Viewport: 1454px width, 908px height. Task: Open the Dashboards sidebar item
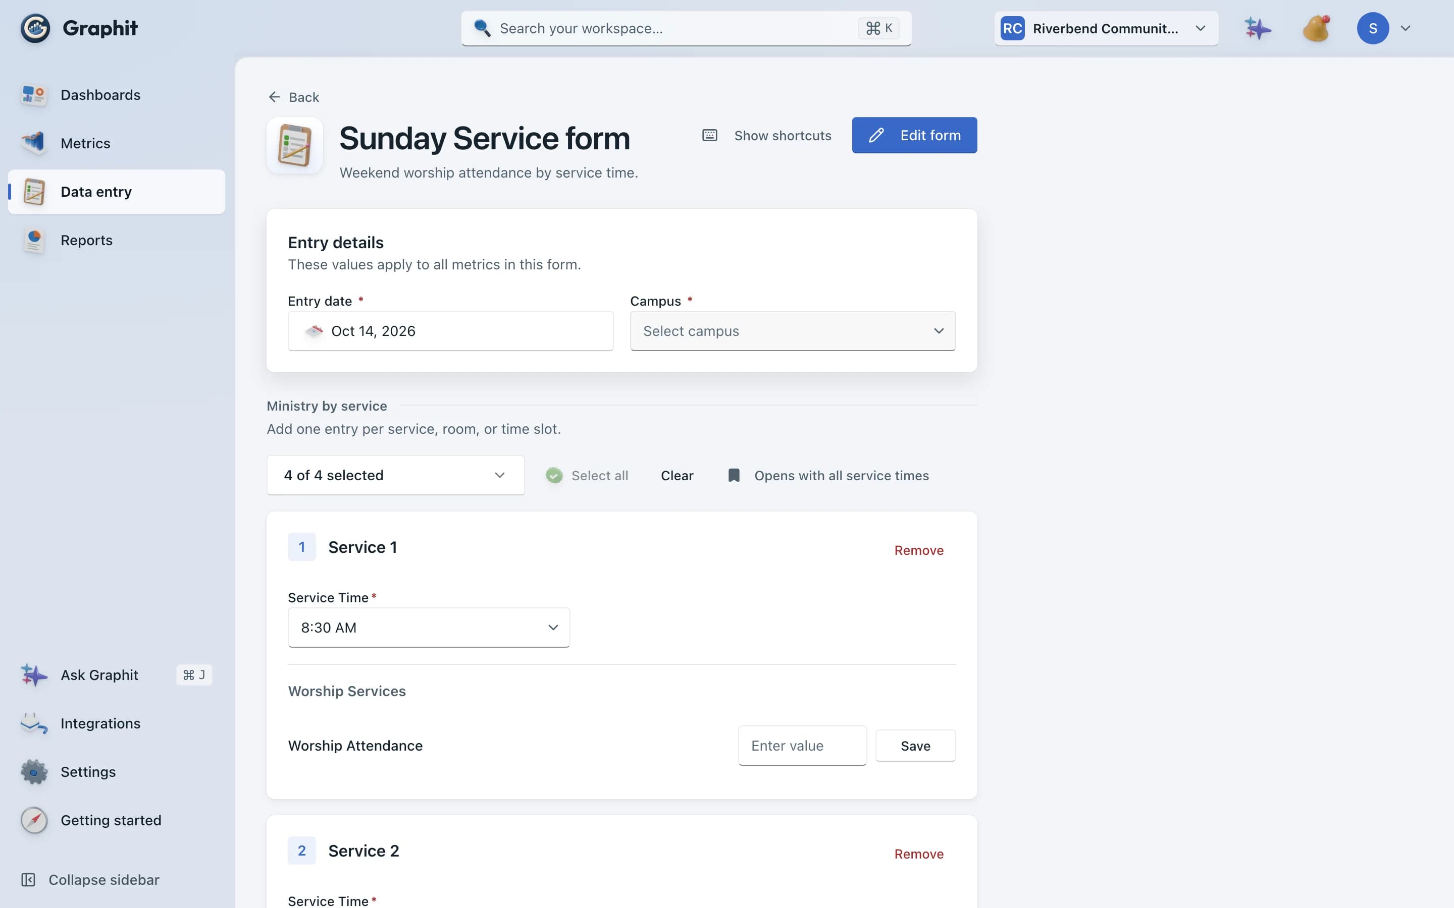tap(117, 95)
